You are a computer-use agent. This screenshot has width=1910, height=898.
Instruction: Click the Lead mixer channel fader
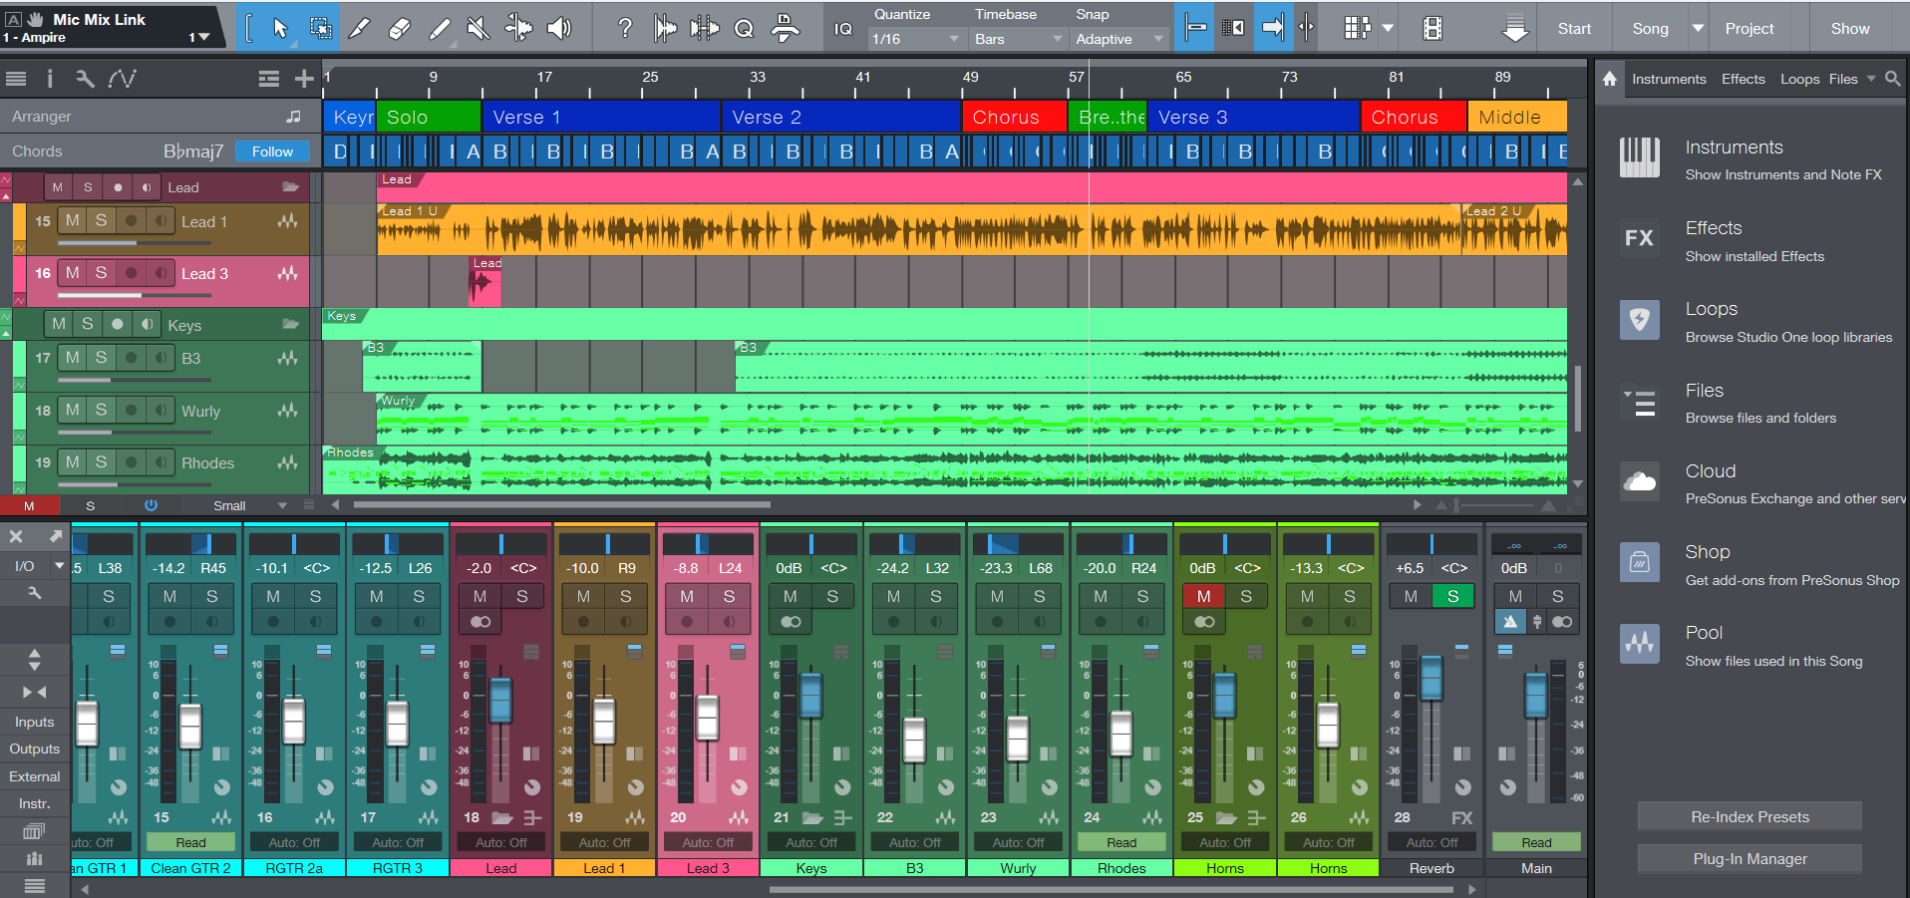click(x=500, y=700)
